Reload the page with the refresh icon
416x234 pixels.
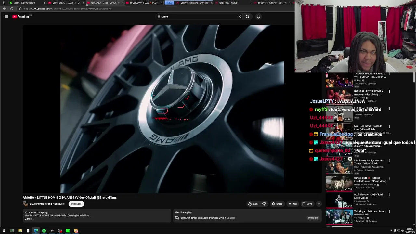(12, 9)
